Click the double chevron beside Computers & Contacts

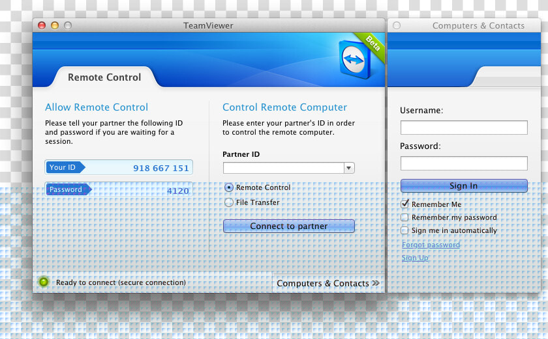point(375,283)
